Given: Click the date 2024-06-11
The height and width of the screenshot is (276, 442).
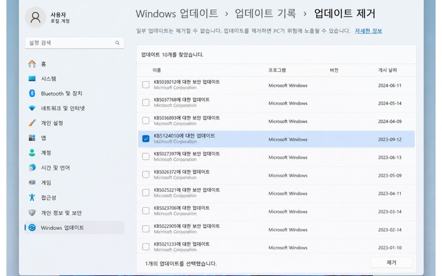Looking at the screenshot, I should (390, 86).
